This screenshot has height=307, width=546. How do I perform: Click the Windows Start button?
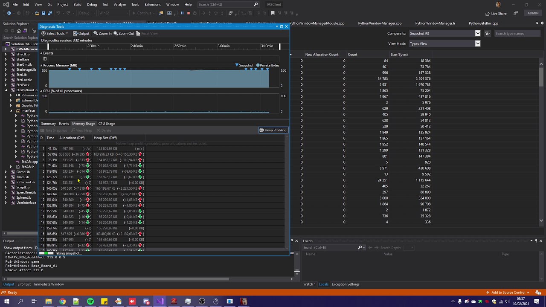click(6, 301)
